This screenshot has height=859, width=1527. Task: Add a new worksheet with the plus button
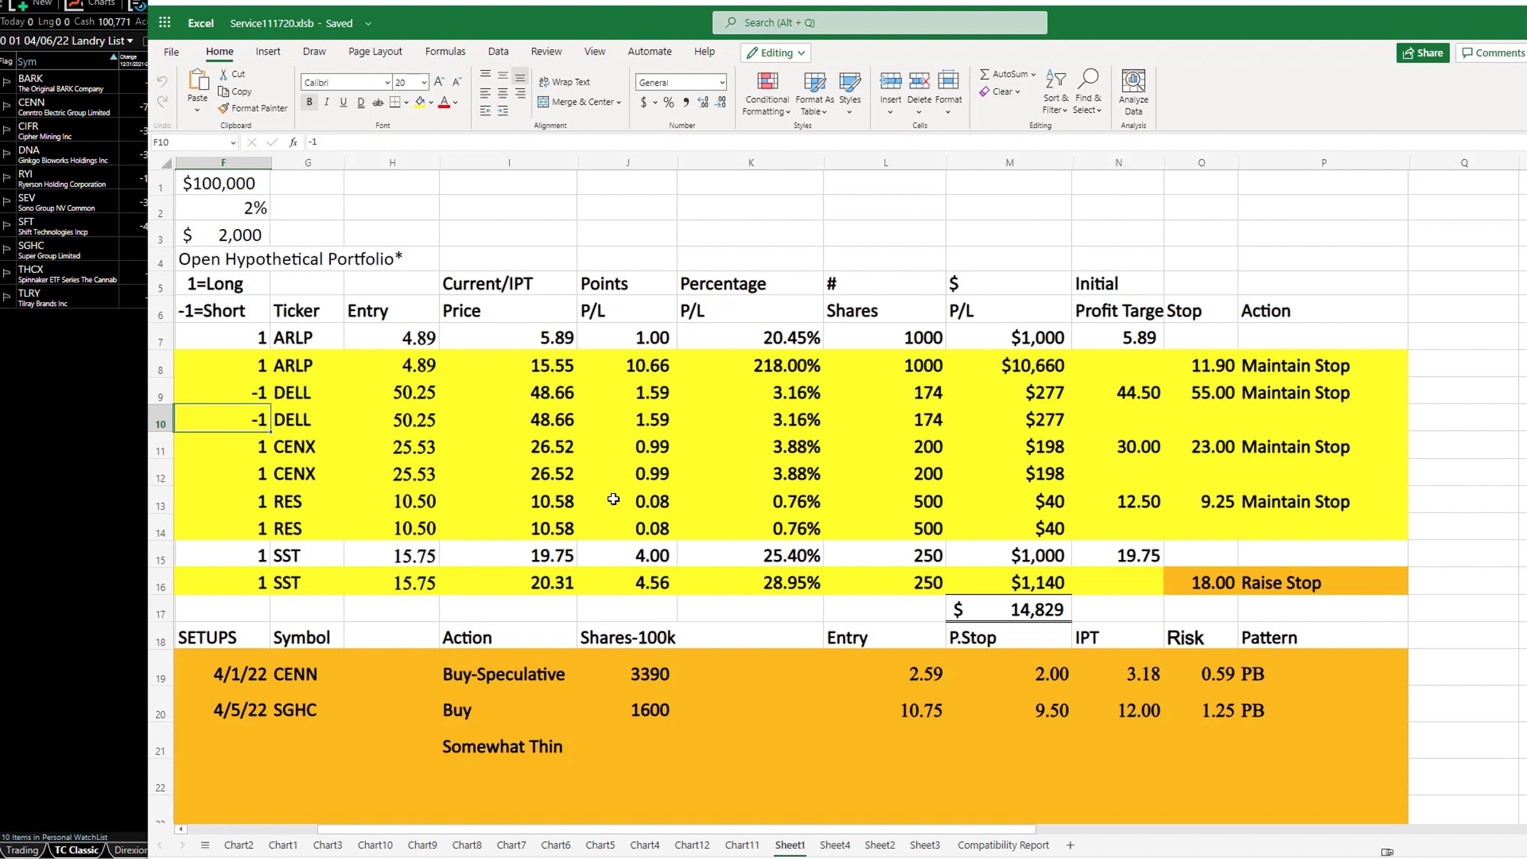pyautogui.click(x=1070, y=845)
